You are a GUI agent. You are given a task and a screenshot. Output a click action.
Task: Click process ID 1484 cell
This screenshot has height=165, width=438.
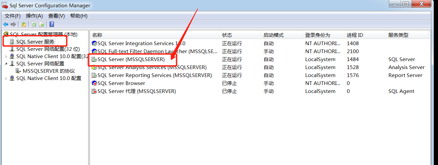tap(353, 59)
